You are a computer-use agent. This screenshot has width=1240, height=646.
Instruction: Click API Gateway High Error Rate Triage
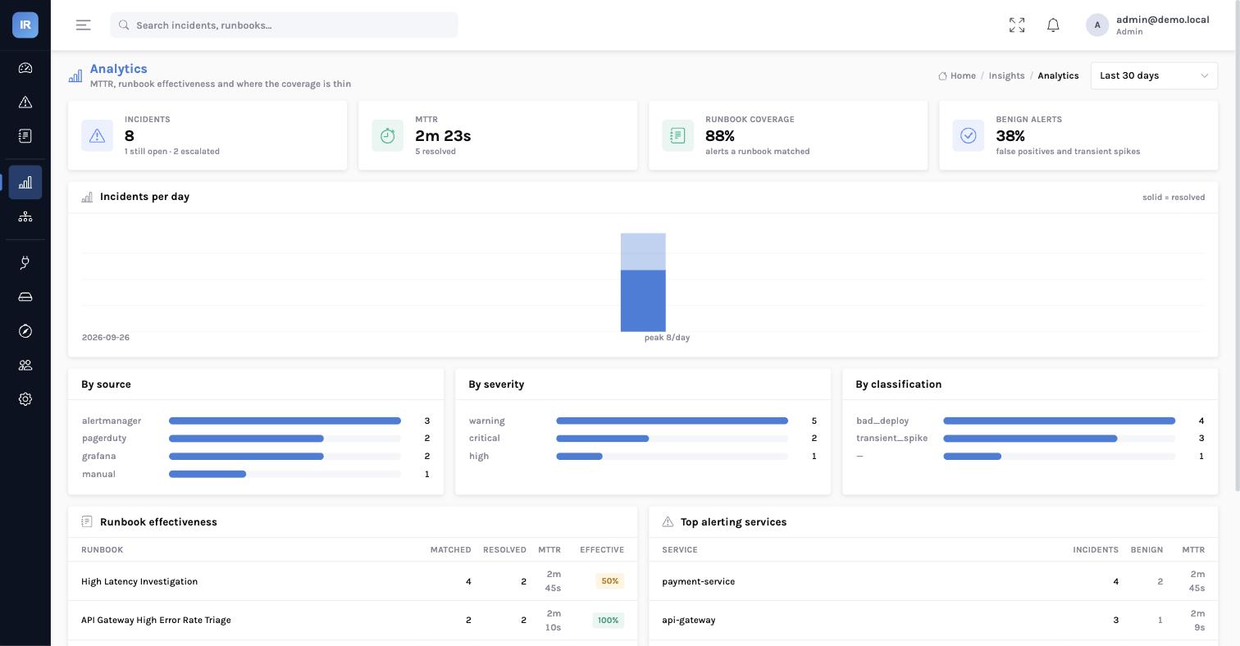click(156, 620)
